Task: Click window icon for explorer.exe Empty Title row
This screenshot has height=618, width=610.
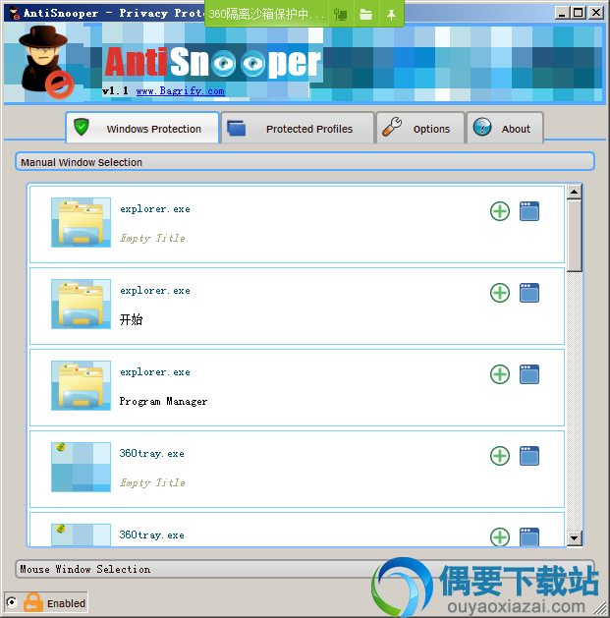Action: [529, 211]
